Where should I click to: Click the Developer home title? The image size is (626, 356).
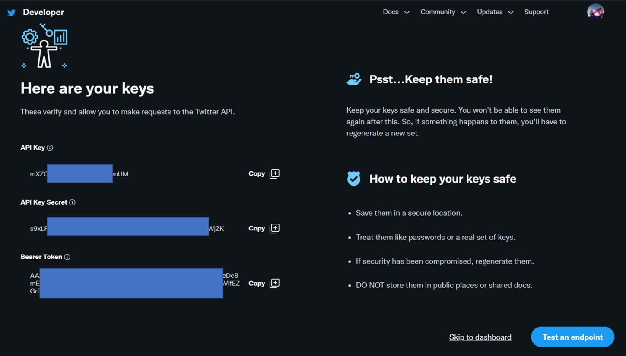43,12
